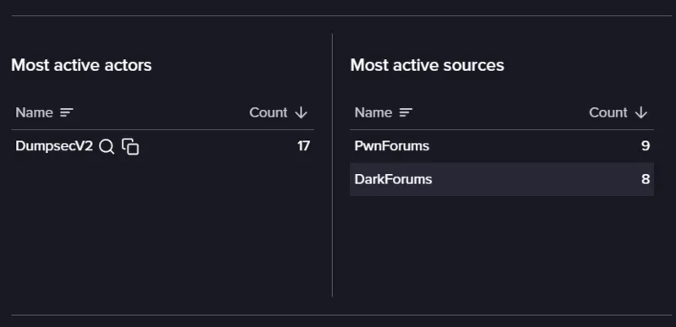
Task: Copy the DumpsecV2 actor name
Action: tap(130, 146)
